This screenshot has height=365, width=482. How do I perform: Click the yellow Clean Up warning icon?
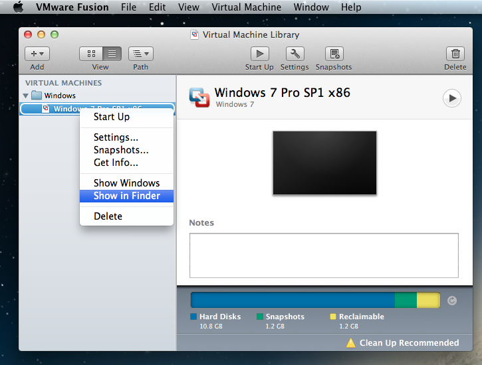[x=351, y=343]
